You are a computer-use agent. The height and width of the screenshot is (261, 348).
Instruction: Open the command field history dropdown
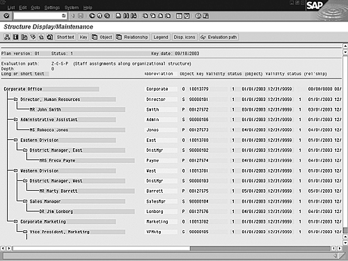(x=63, y=16)
